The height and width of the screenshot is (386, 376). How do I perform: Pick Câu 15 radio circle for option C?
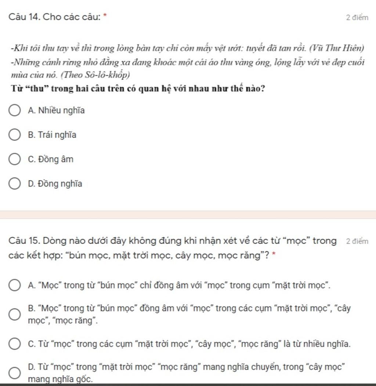pos(15,344)
